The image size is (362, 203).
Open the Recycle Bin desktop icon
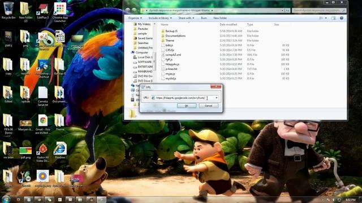pos(8,10)
